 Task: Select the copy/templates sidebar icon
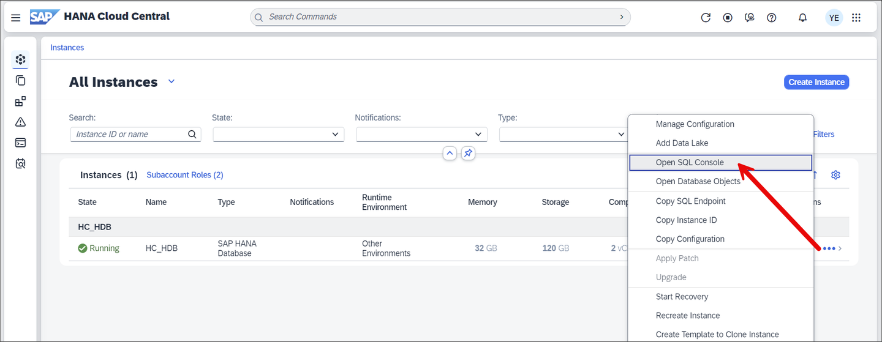pos(20,80)
